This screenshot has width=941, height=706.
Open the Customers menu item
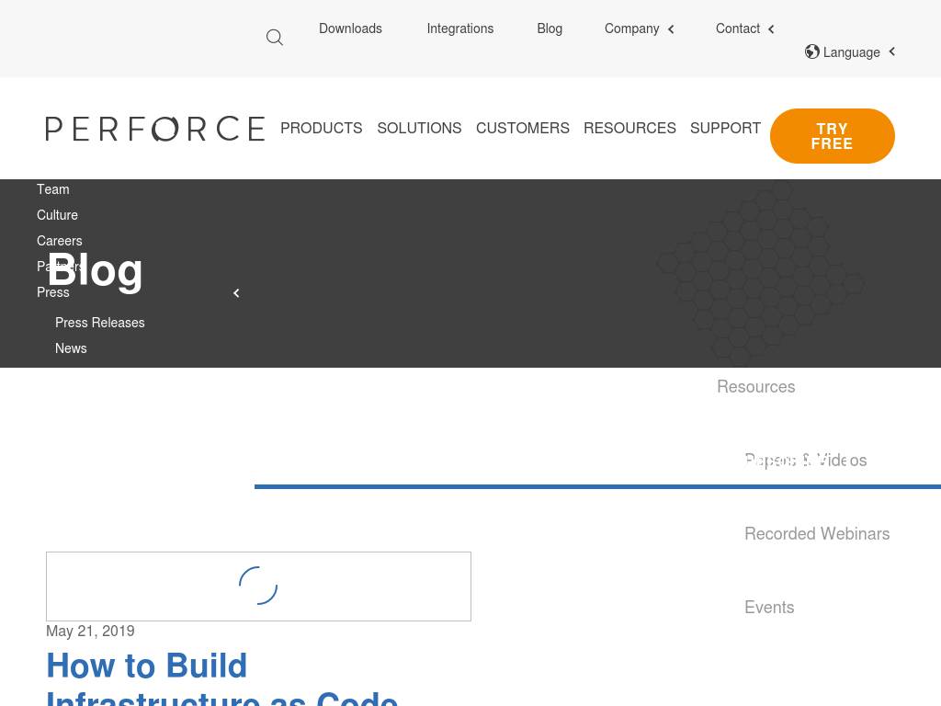point(522,128)
